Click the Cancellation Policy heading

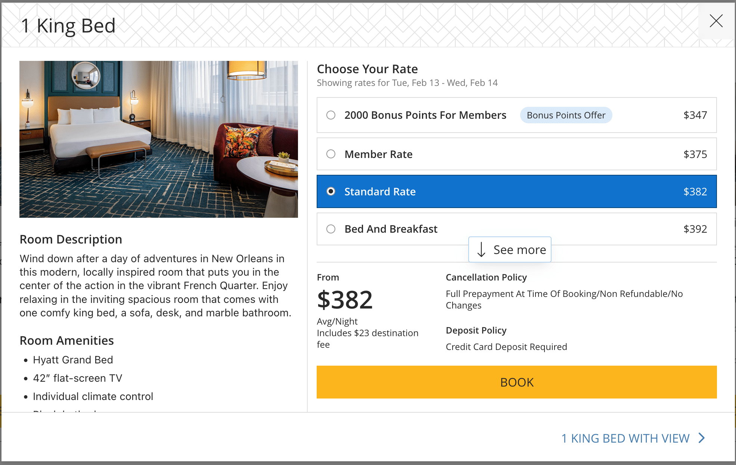tap(486, 278)
